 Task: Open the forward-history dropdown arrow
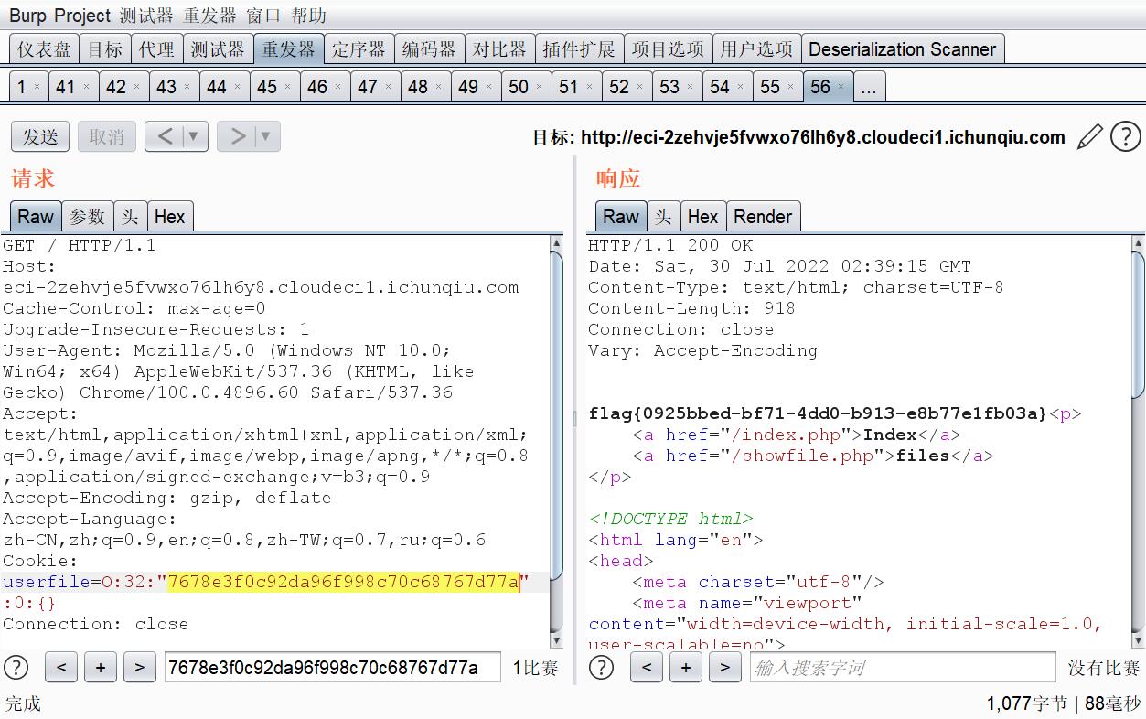[x=266, y=137]
